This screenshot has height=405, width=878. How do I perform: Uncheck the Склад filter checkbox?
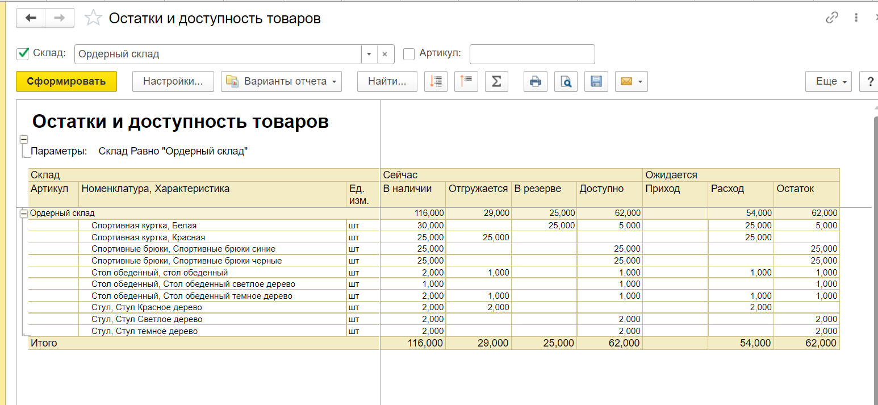point(23,54)
